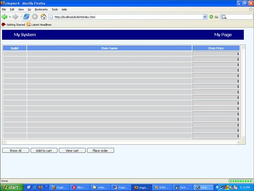Screen dimensions: 254x191
Task: Click the table's vertical scrollbar up arrow
Action: coord(243,47)
